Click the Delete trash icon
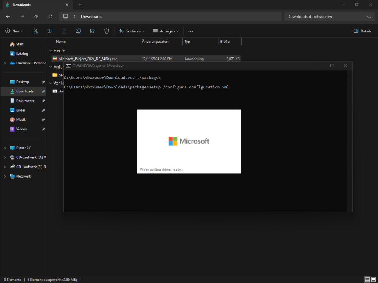378x283 pixels. (106, 31)
